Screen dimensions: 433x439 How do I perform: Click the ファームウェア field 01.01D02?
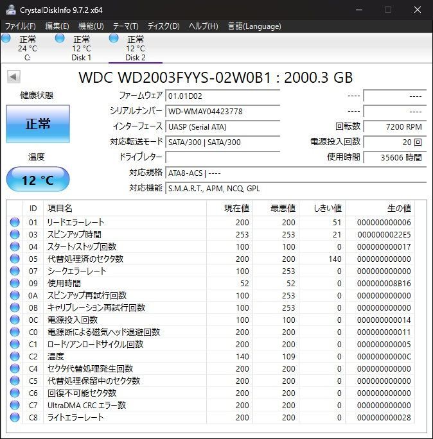click(x=223, y=96)
